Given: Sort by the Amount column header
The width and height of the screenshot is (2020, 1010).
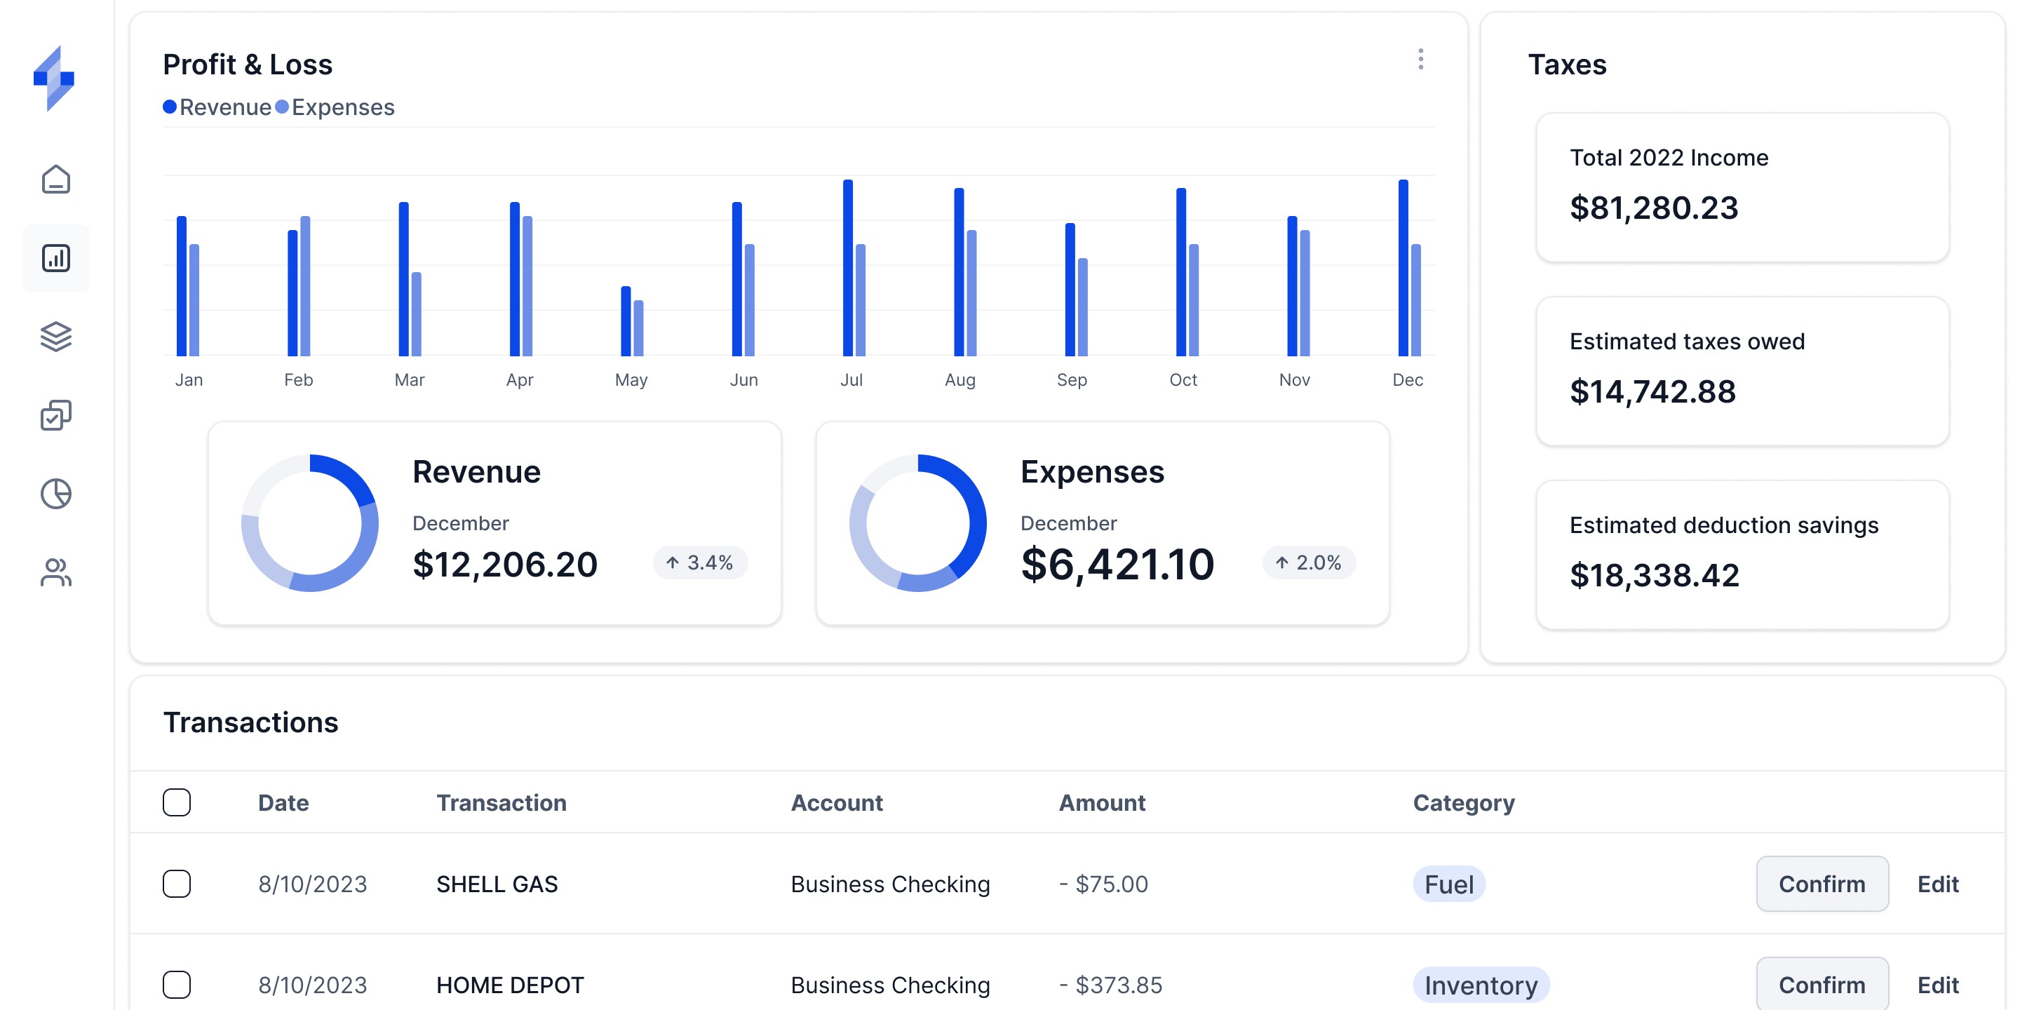Looking at the screenshot, I should (1103, 802).
